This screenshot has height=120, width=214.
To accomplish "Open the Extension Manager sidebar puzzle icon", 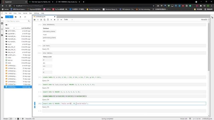I will click(x=2, y=35).
